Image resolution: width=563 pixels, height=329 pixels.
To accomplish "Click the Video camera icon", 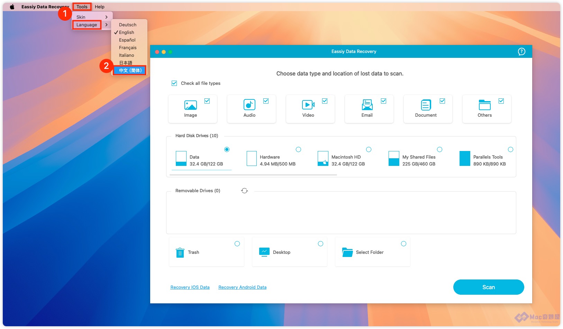I will (x=308, y=105).
